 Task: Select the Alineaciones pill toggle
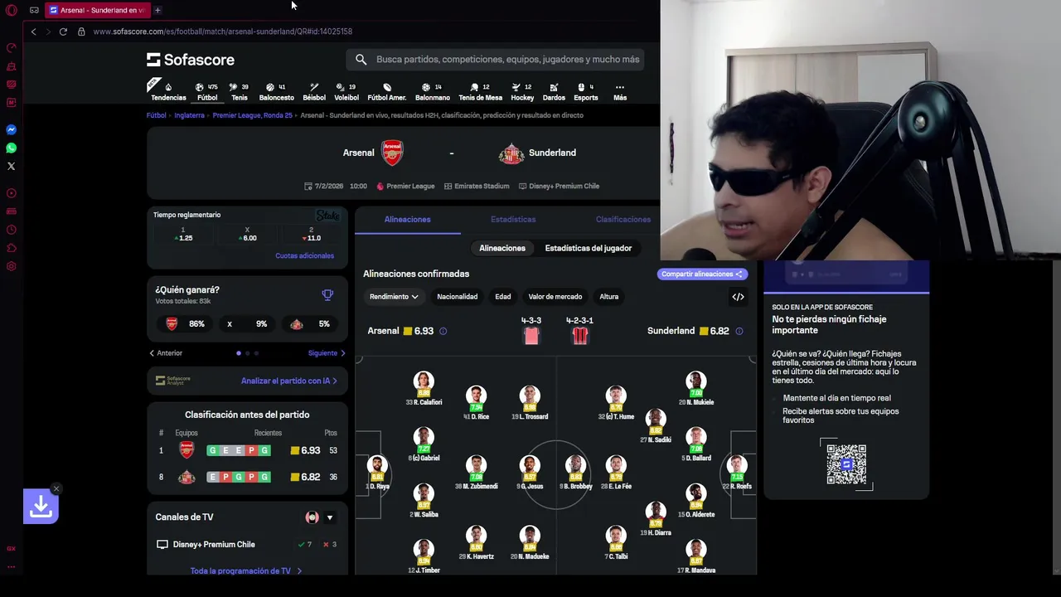(502, 248)
